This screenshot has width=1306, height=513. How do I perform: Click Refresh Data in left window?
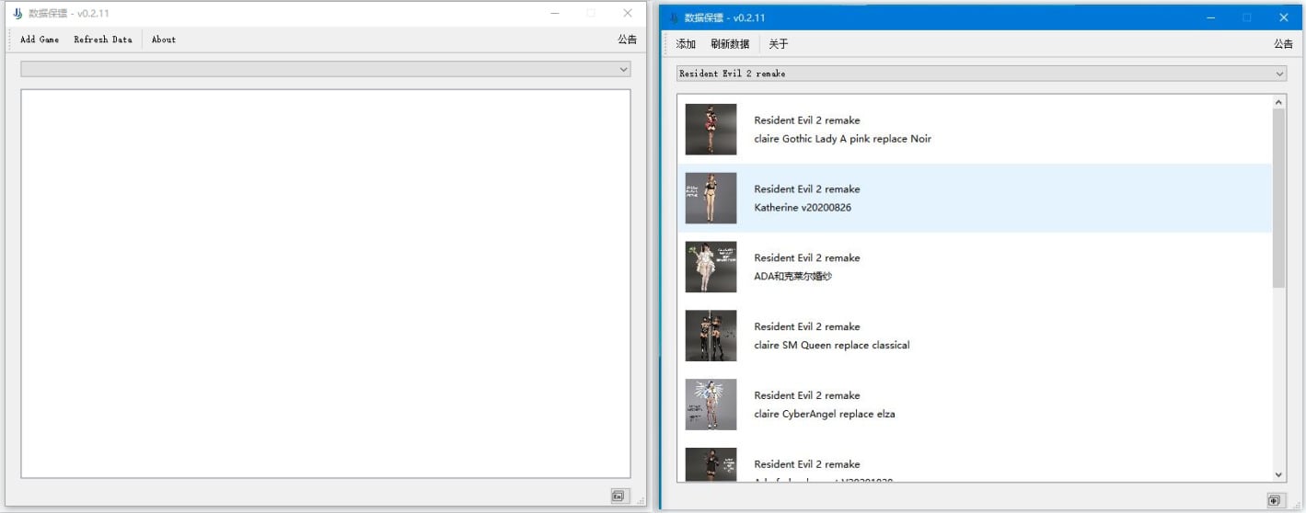103,40
